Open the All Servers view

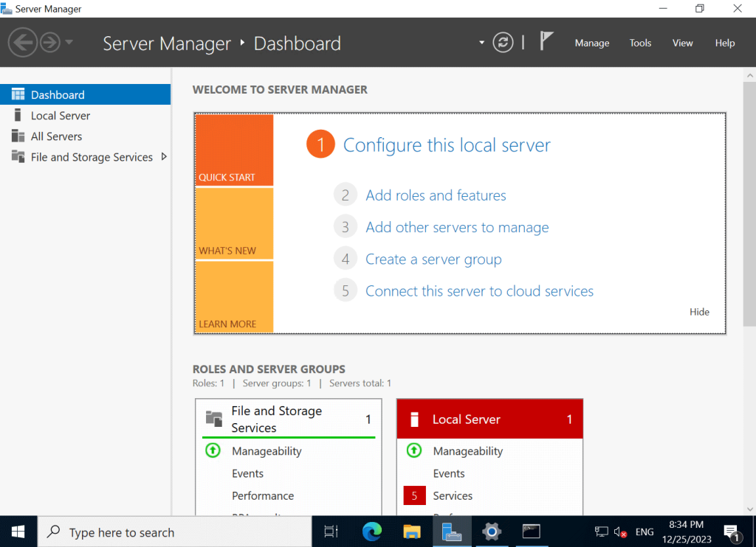point(55,136)
